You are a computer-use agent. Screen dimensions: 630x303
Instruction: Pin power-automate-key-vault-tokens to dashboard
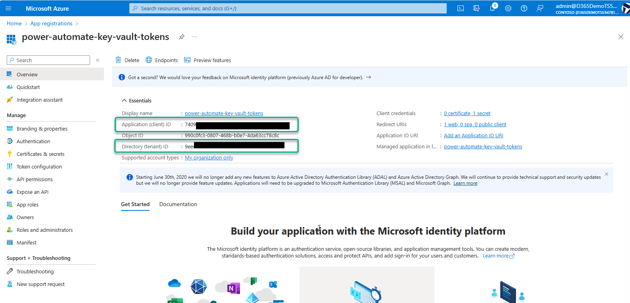pos(182,37)
